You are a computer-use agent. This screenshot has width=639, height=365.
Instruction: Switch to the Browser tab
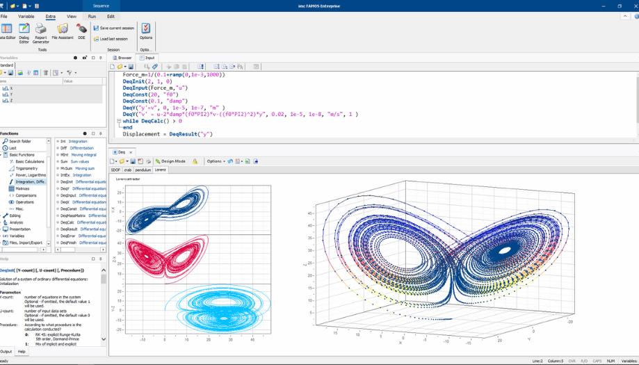click(122, 58)
